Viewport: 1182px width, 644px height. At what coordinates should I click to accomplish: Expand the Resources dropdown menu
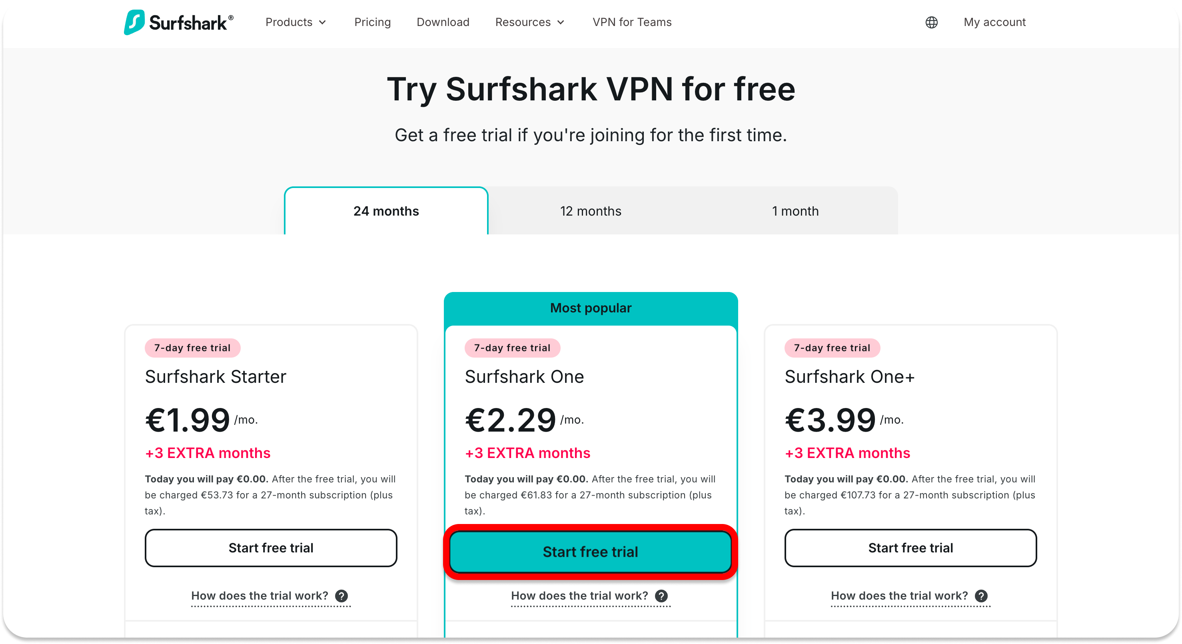tap(529, 22)
